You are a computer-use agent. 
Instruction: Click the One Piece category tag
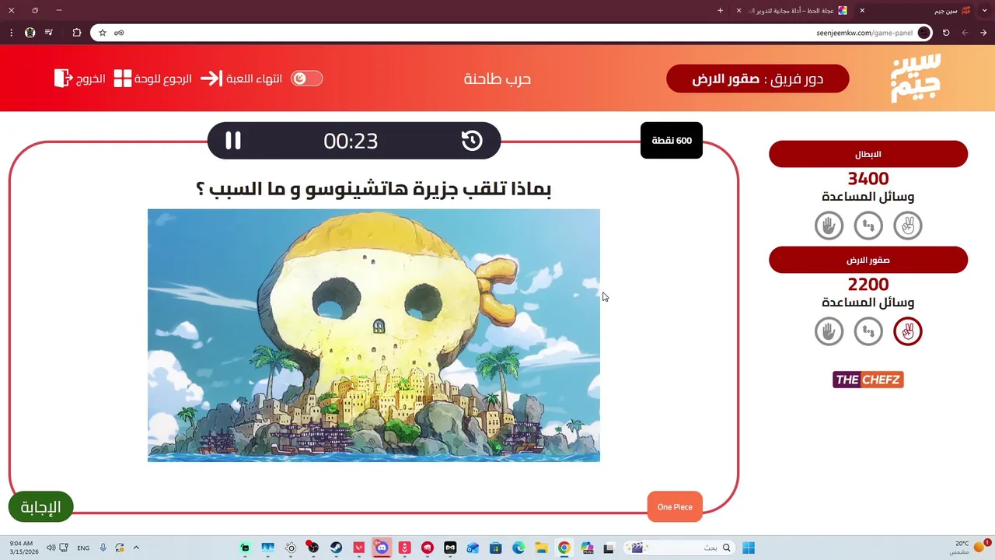675,507
